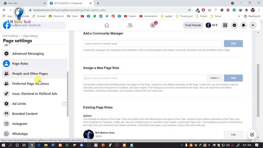The height and width of the screenshot is (148, 263).
Task: Open Windows taskbar search
Action: click(10, 145)
